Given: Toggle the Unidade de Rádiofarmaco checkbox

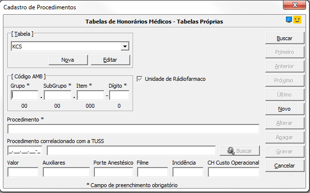Looking at the screenshot, I should [x=140, y=79].
